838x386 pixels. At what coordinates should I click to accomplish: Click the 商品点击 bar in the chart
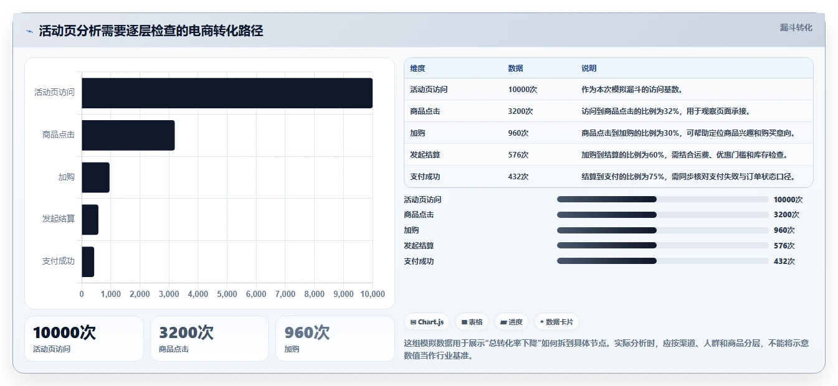coord(128,135)
